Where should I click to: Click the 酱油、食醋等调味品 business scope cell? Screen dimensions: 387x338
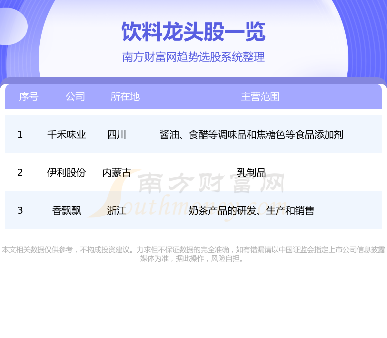pos(251,135)
